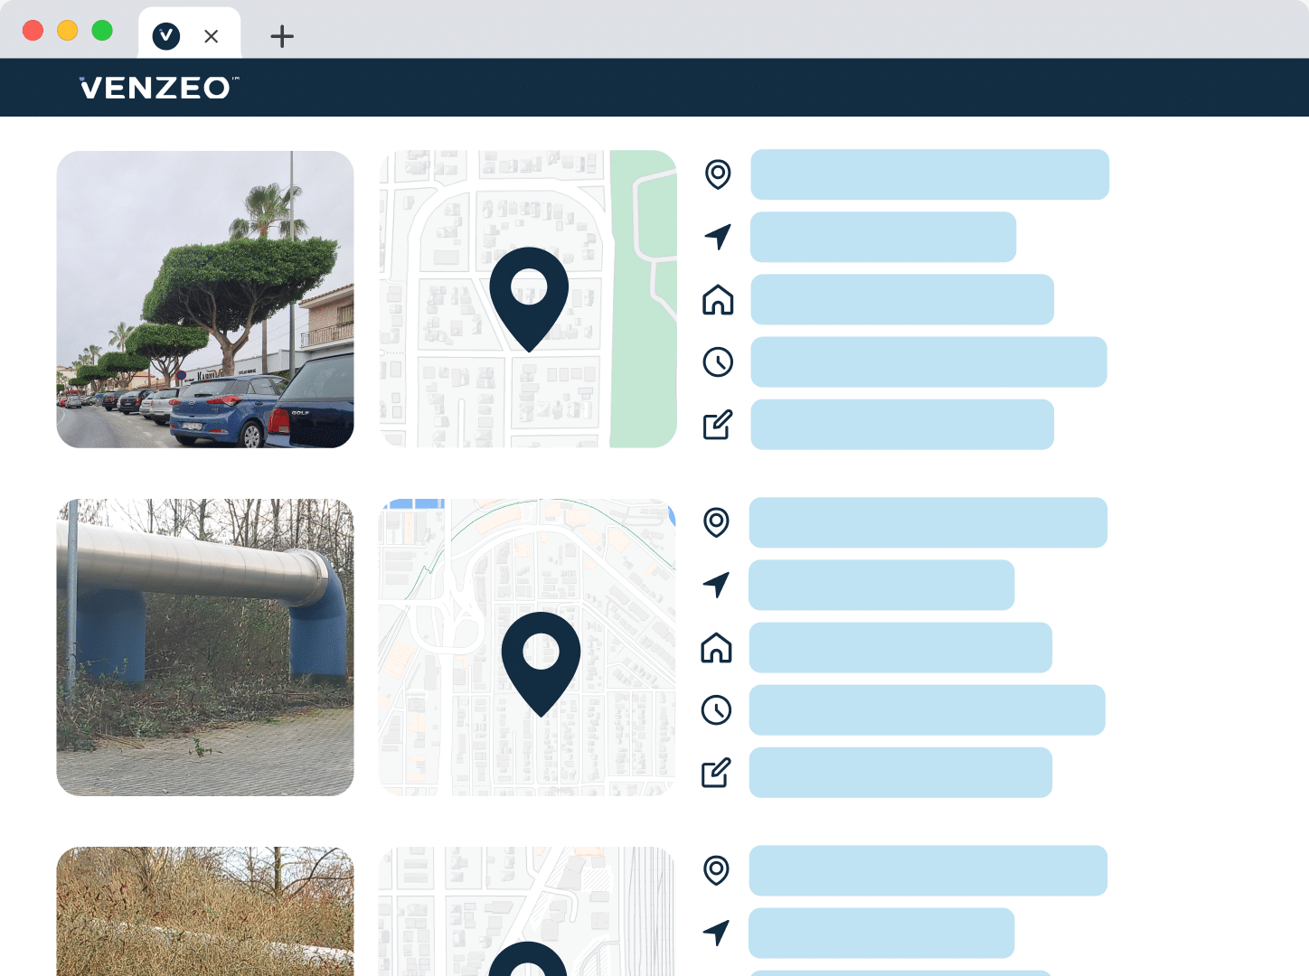
Task: Click the edit pencil icon in second record
Action: pyautogui.click(x=716, y=773)
